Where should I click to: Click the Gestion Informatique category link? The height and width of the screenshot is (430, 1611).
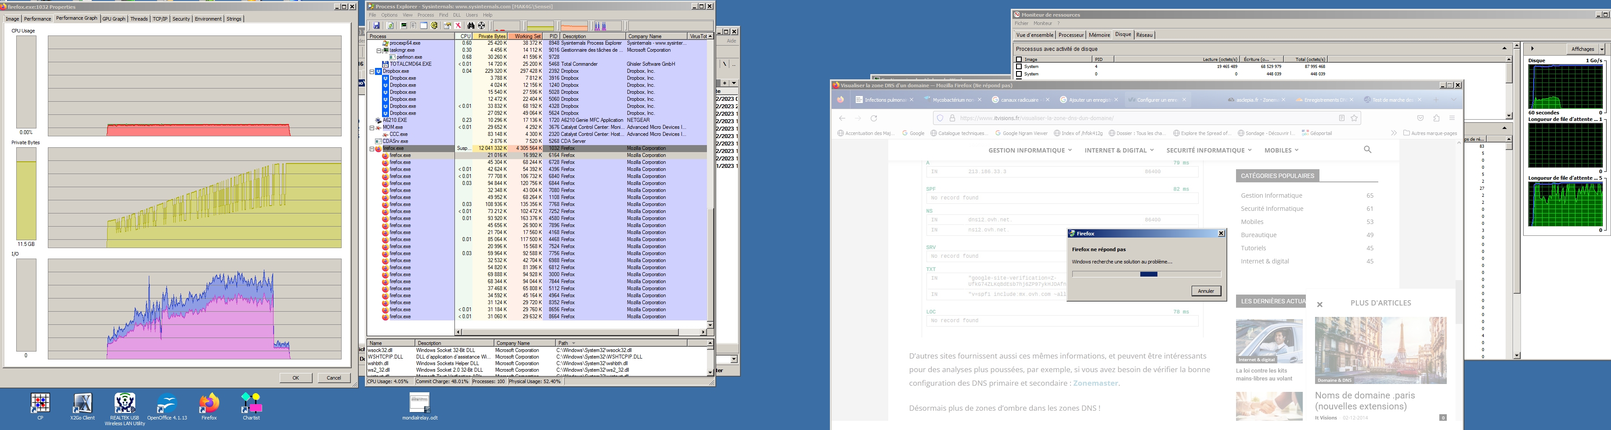pyautogui.click(x=1272, y=195)
